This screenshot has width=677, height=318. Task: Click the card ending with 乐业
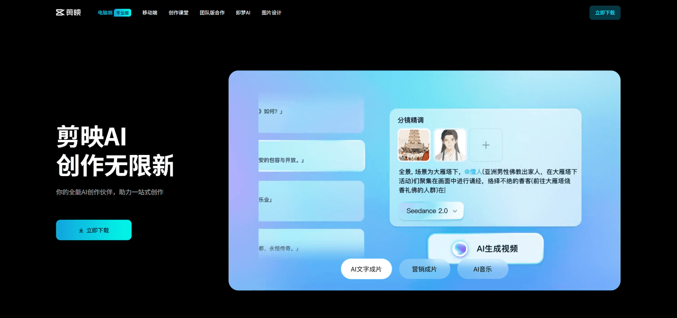click(x=311, y=201)
